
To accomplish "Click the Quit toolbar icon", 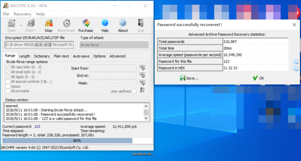I will tap(141, 26).
